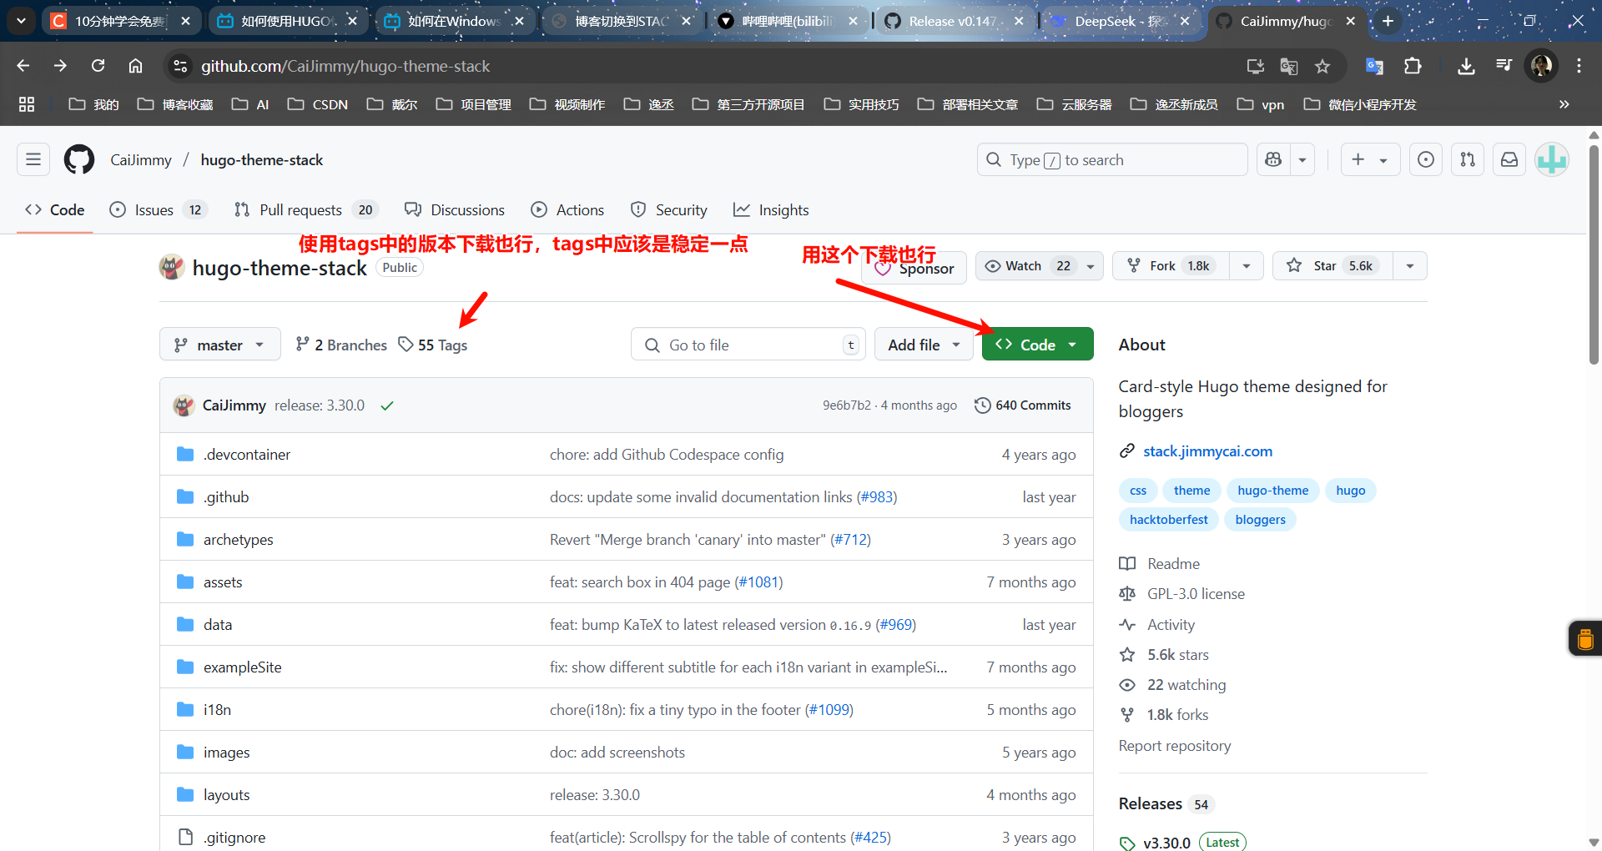The image size is (1602, 851).
Task: Click the Sponsor button
Action: [914, 269]
